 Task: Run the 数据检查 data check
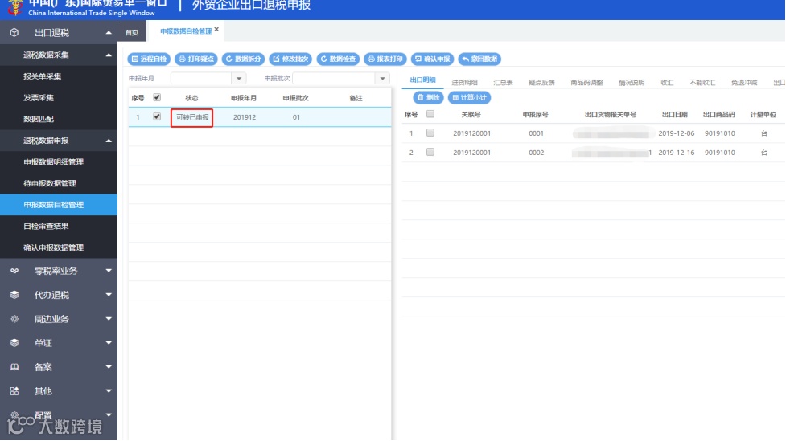(x=338, y=59)
